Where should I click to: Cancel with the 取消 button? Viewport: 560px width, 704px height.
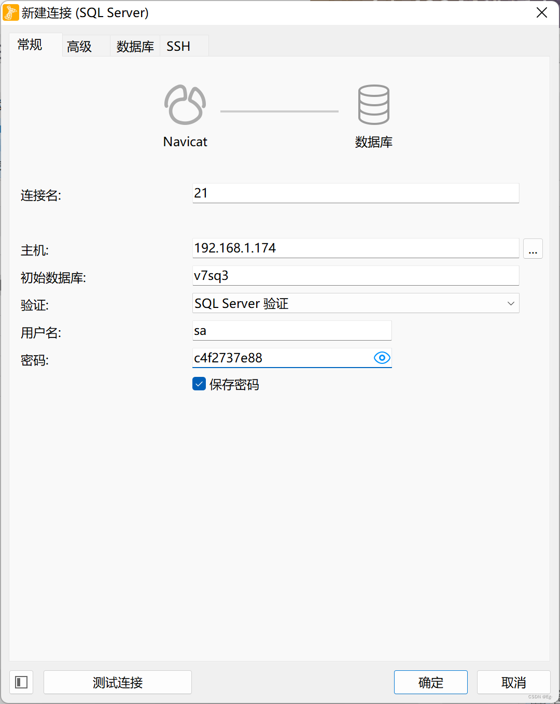[x=514, y=682]
